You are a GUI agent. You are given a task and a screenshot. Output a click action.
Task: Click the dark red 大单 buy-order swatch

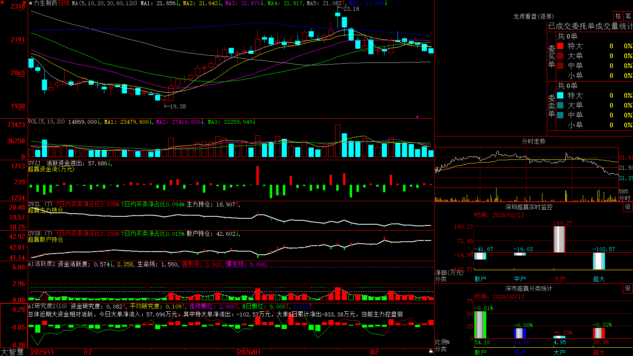tap(560, 56)
